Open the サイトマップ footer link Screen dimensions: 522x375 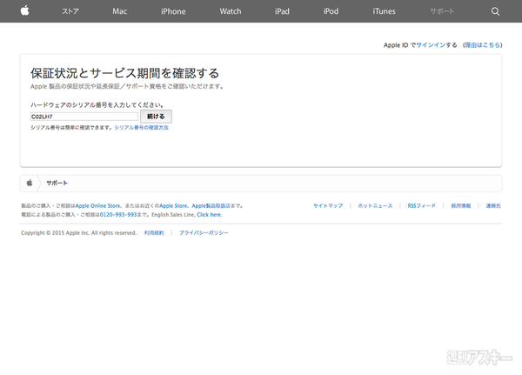coord(328,206)
